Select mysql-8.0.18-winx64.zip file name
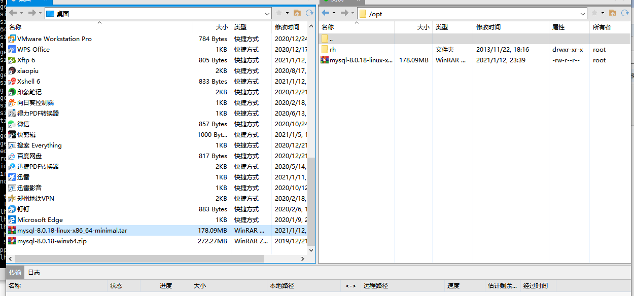Viewport: 634px width, 296px height. 52,241
